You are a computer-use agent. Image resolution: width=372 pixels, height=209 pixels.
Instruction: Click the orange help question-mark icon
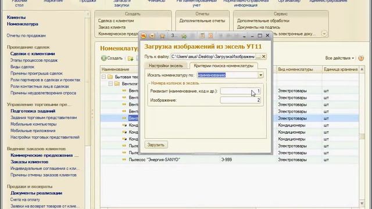click(361, 58)
